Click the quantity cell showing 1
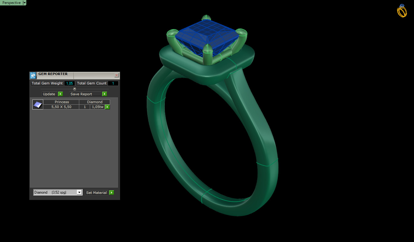 (x=85, y=107)
